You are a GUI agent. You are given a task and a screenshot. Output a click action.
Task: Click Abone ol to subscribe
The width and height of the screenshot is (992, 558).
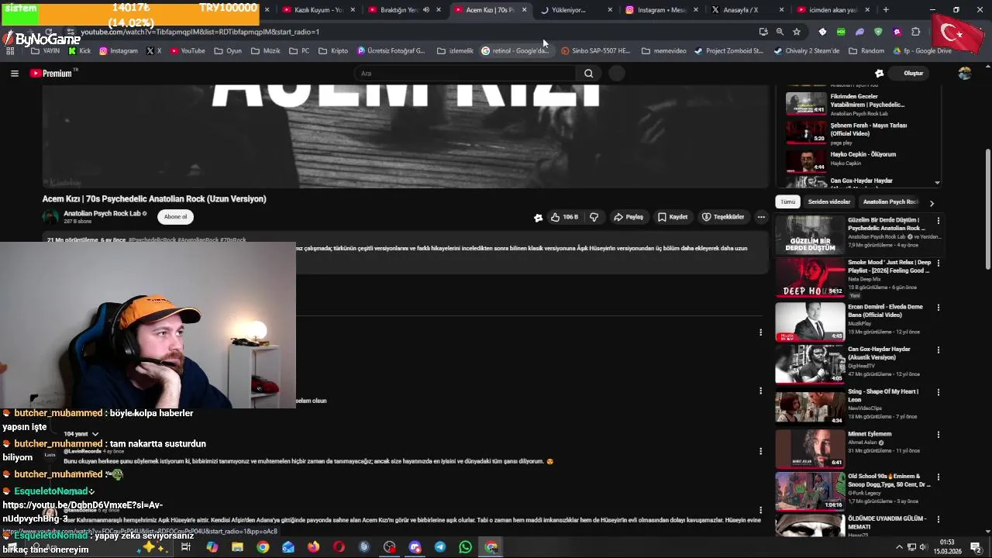point(175,217)
